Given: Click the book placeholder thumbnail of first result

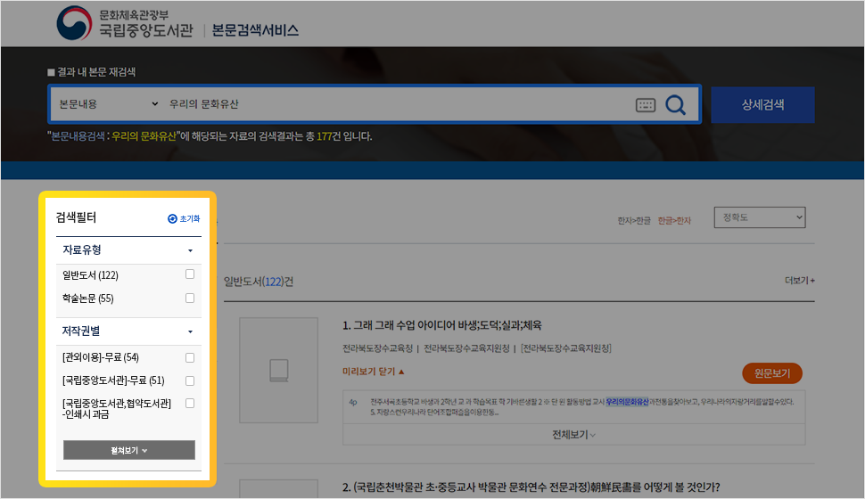Looking at the screenshot, I should click(x=279, y=370).
